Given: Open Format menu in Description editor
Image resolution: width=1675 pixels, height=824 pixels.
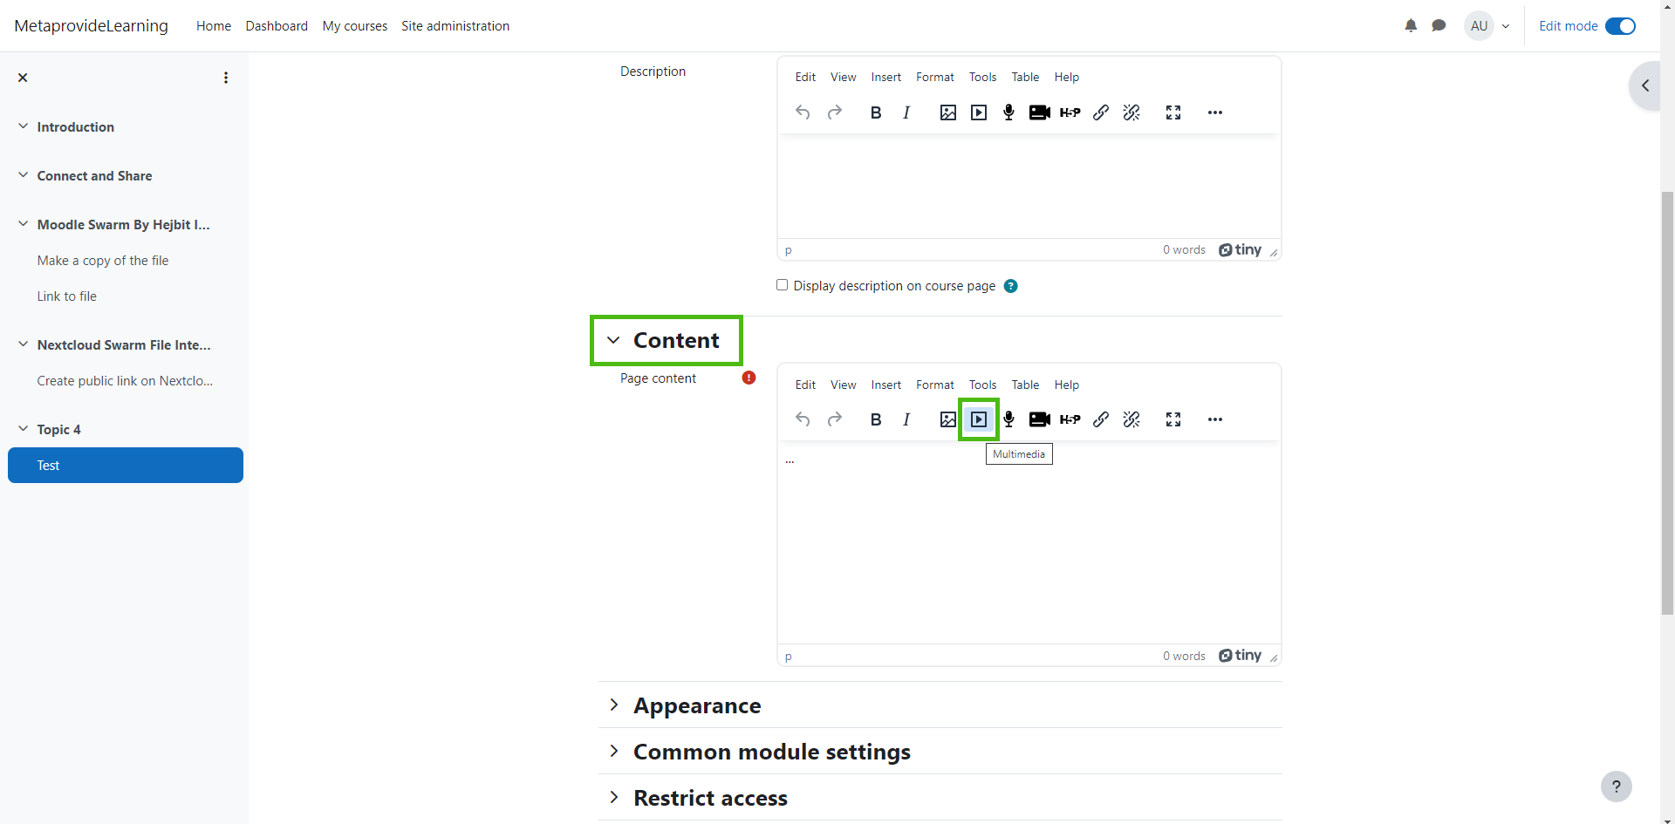Looking at the screenshot, I should click(x=934, y=77).
